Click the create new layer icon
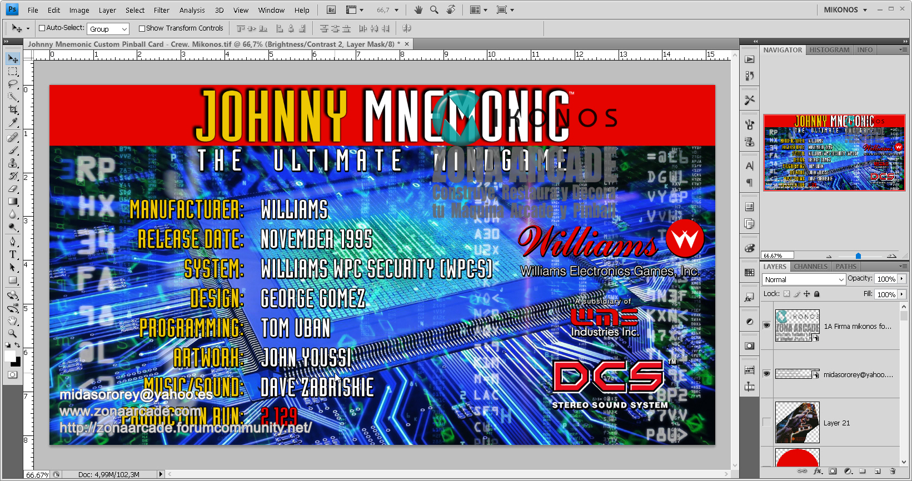Viewport: 912px width, 481px height. point(878,471)
